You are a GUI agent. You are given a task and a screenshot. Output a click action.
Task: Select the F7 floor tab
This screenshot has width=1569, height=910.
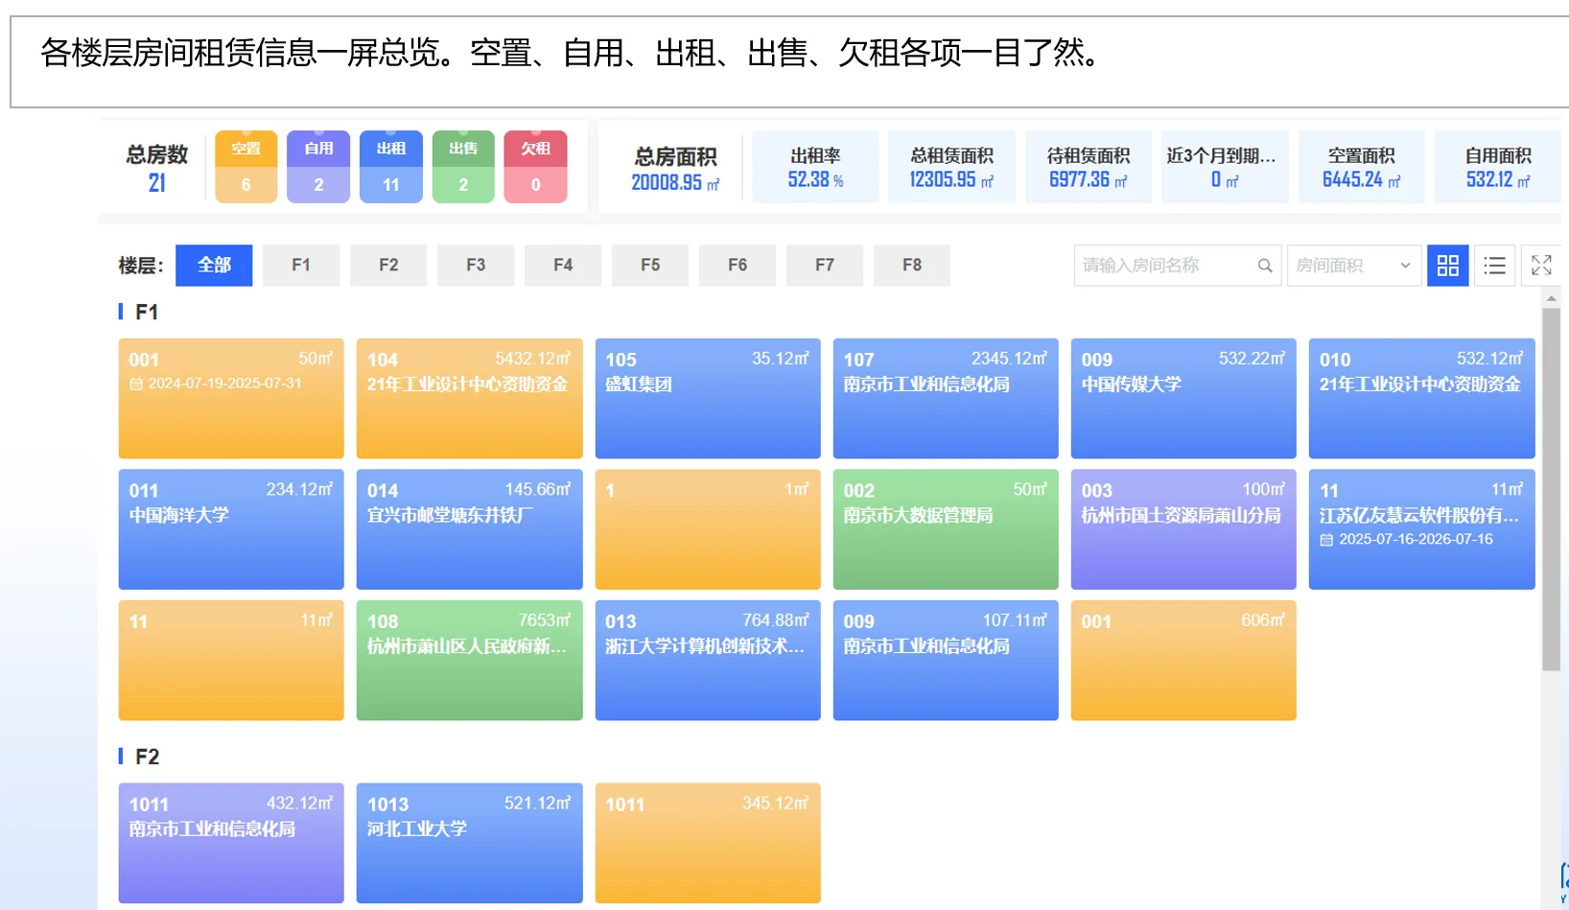tap(825, 266)
